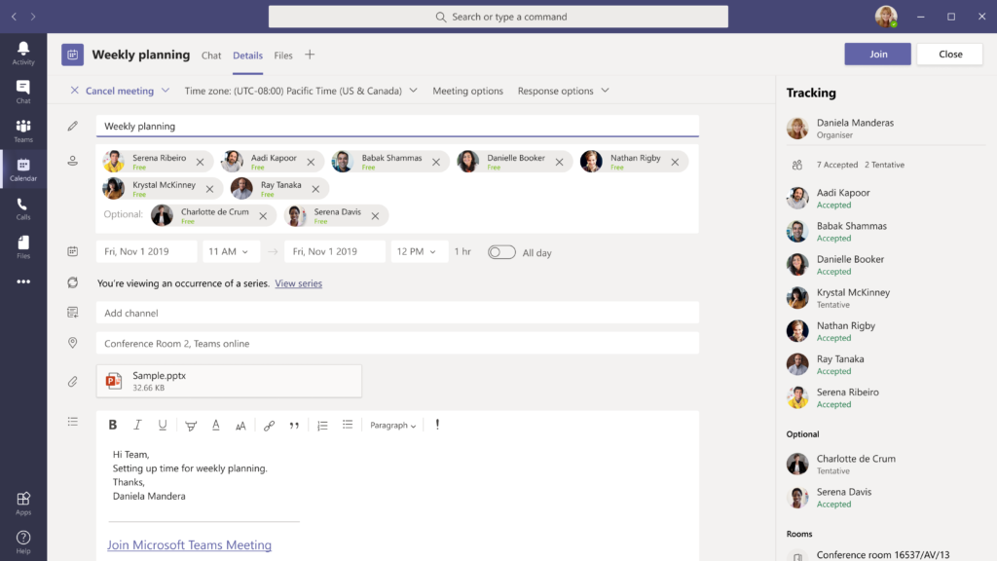Remove Serena Ribeiro from attendees

(x=201, y=162)
